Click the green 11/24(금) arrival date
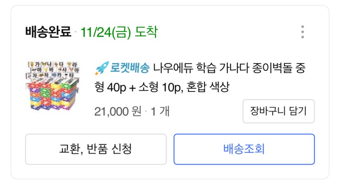The image size is (340, 187). (x=106, y=32)
